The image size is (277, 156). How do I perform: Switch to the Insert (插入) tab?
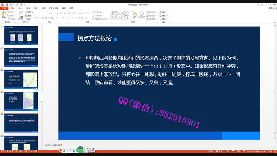[20, 8]
